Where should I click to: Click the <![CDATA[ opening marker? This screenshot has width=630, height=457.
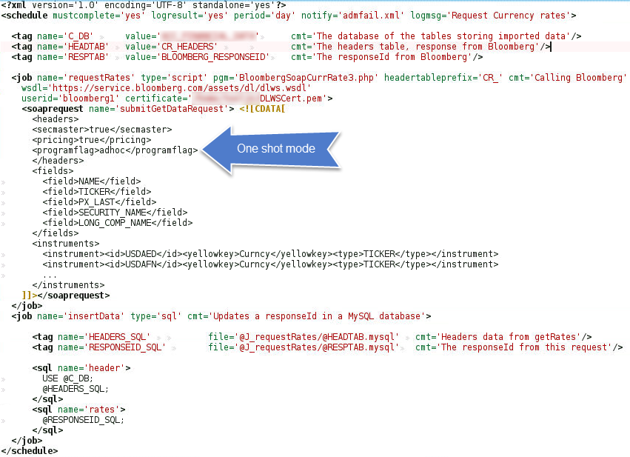click(262, 110)
